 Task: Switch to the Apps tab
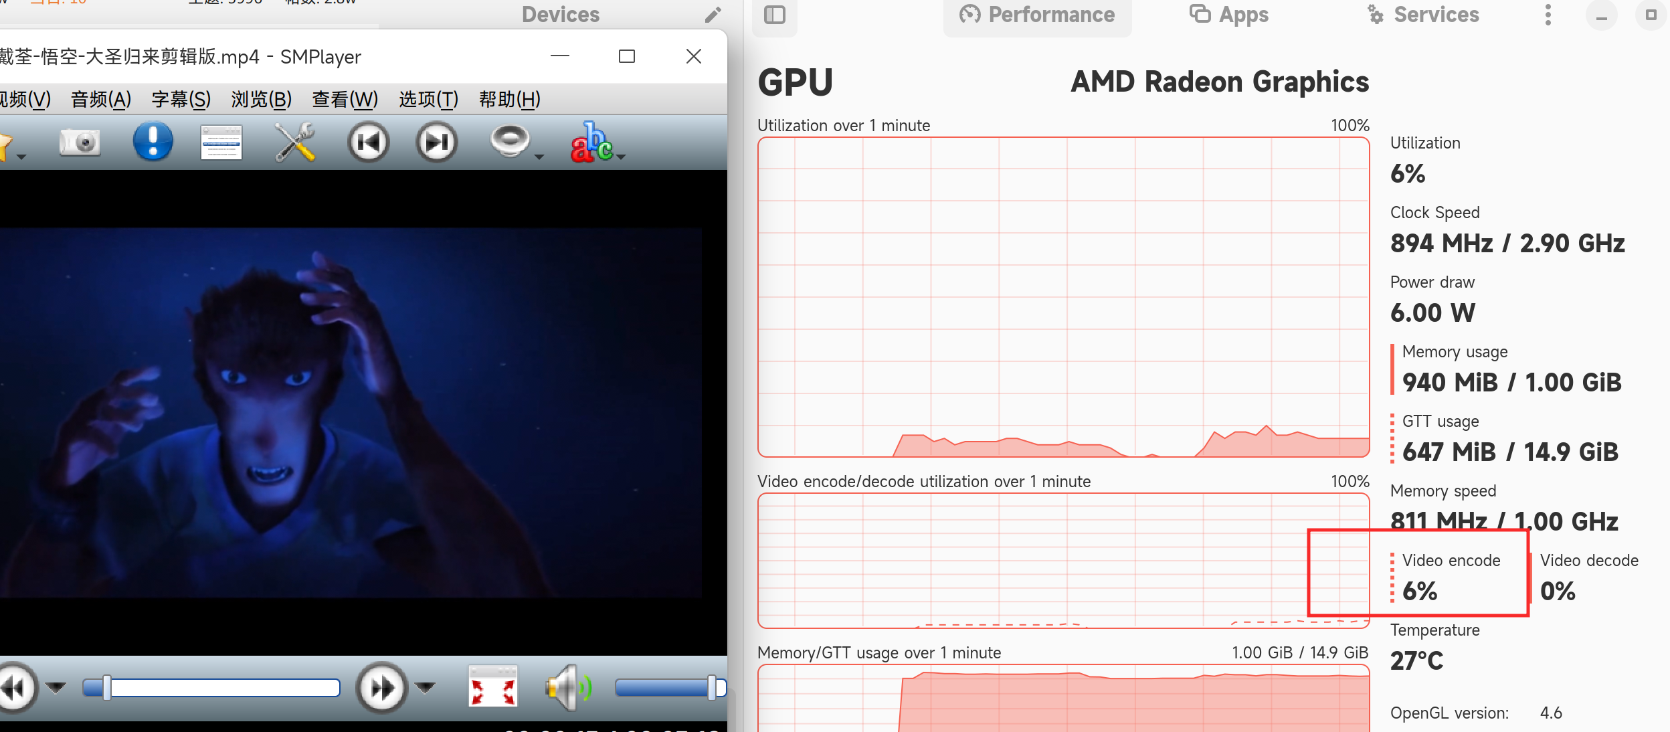[x=1228, y=15]
